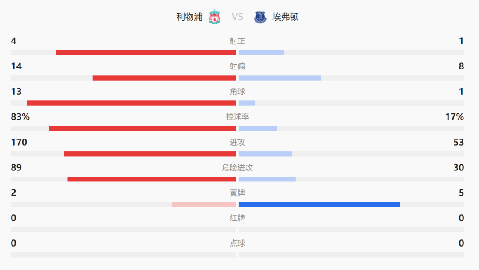Viewport: 479px width, 270px height.
Task: Click Liverpool's red 角球 bar
Action: point(131,103)
